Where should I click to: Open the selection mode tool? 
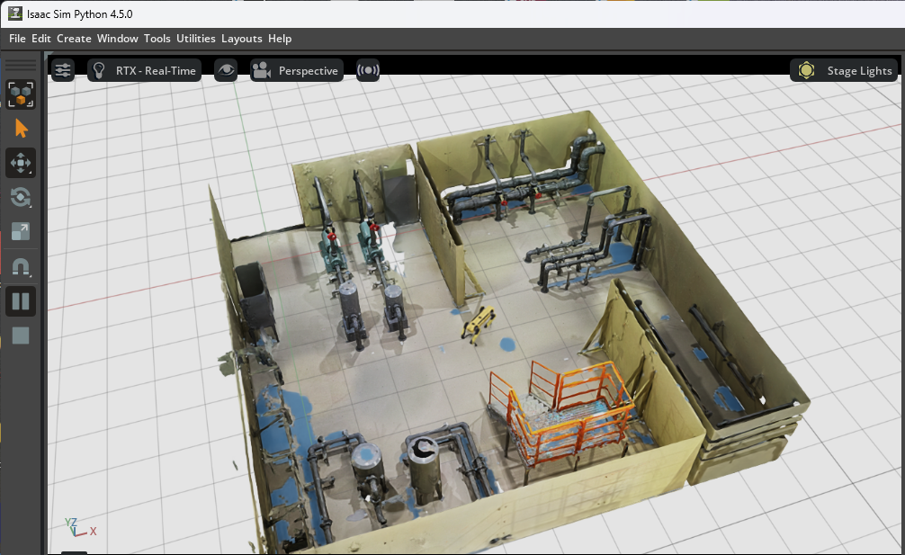21,94
